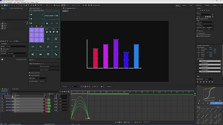Viewport: 223px width, 125px height.
Task: Open the File menu
Action: pyautogui.click(x=1, y=2)
